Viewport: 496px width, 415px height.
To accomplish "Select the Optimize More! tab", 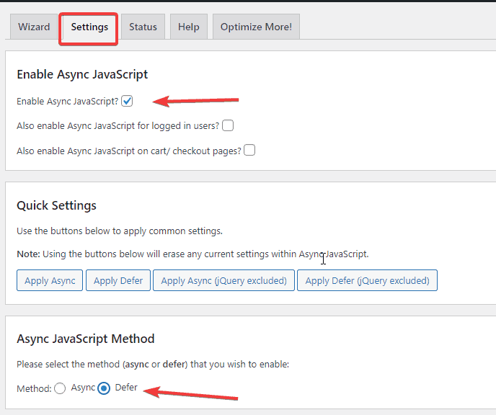I will click(256, 27).
